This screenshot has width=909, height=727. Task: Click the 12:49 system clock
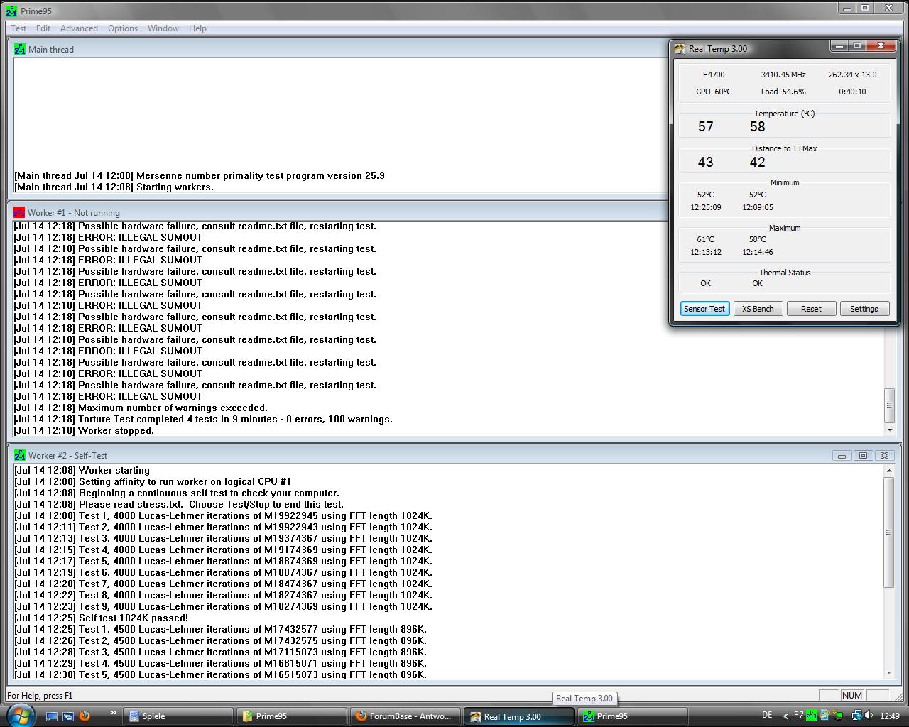coord(889,716)
